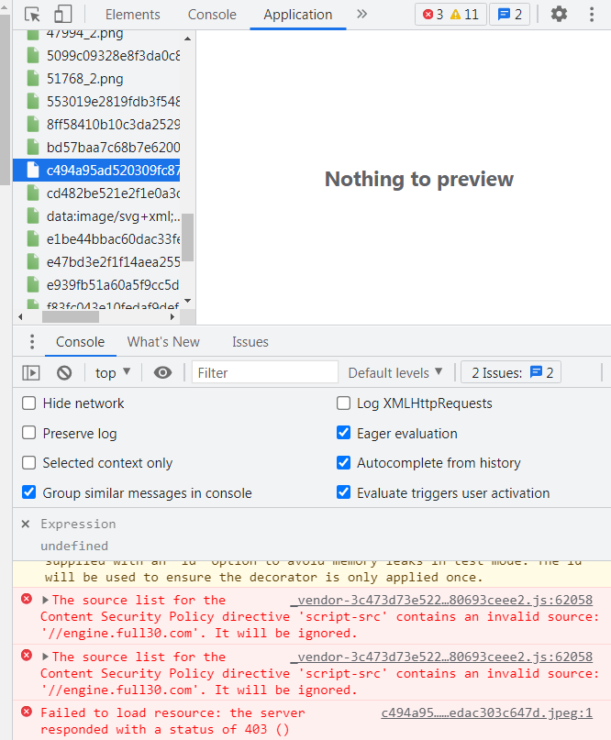
Task: Select the e1be44bbac60dac33fe file
Action: tap(114, 238)
